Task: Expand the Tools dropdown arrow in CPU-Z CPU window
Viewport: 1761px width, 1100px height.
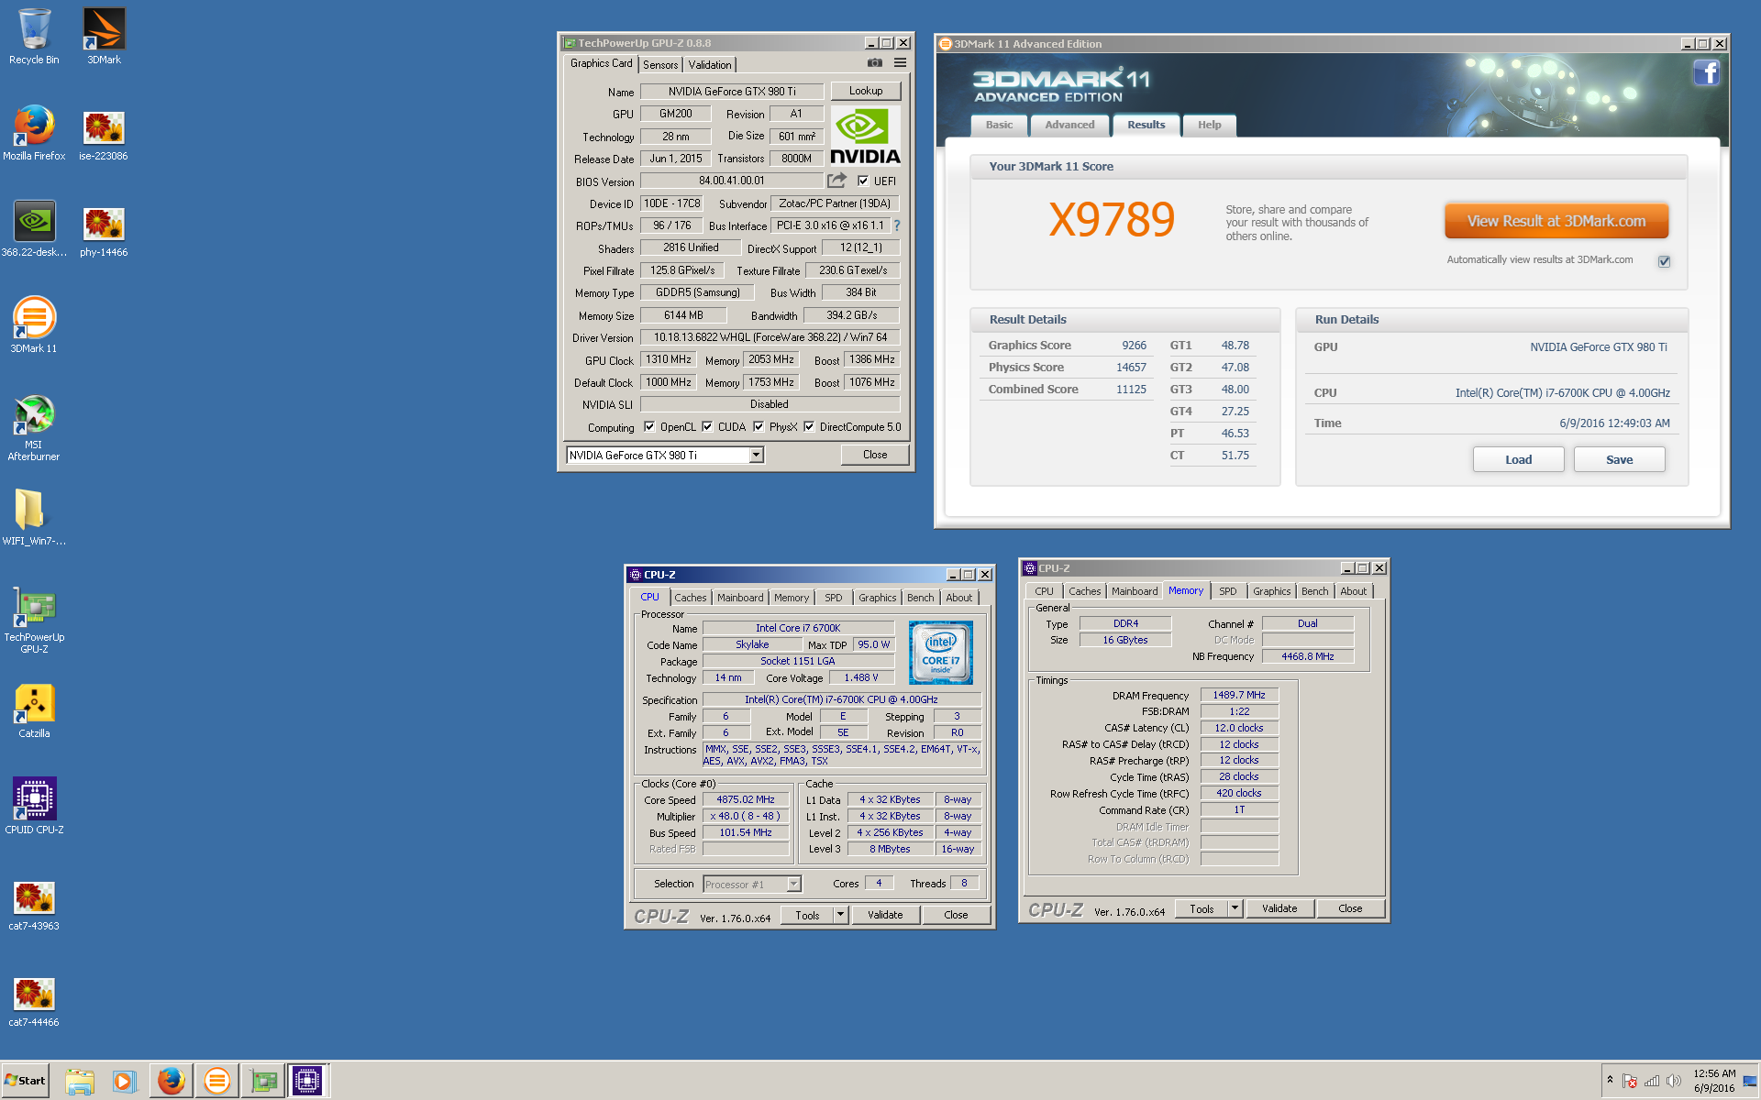Action: click(840, 915)
